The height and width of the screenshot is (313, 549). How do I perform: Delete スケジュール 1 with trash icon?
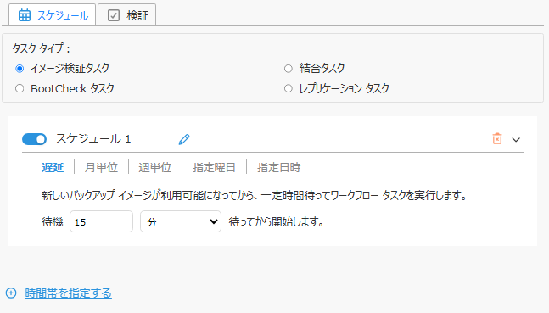point(497,138)
